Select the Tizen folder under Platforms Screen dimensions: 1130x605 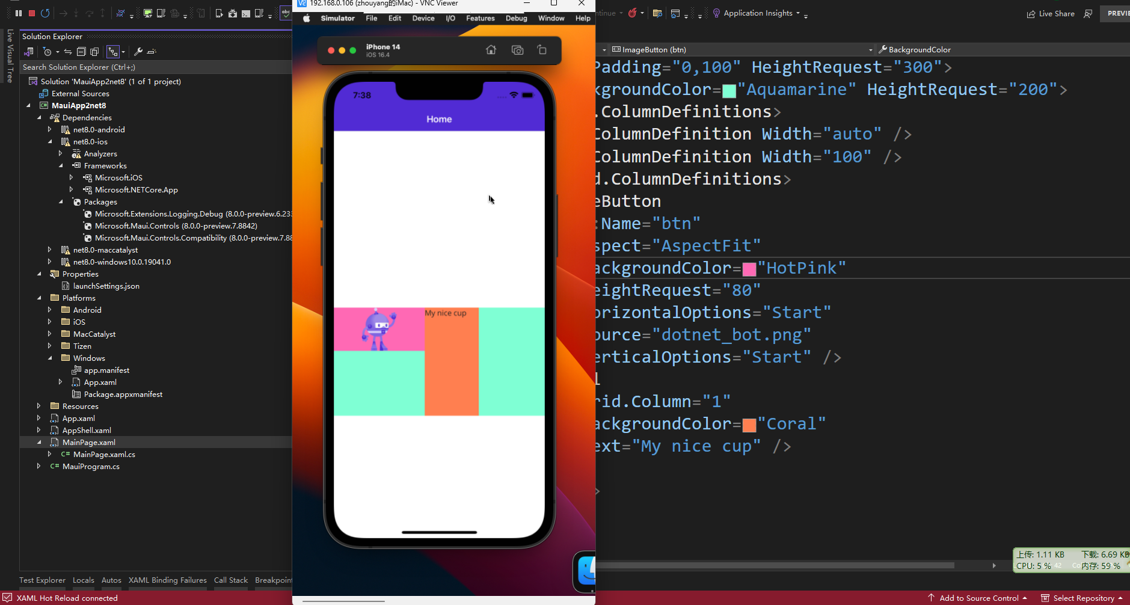point(82,346)
